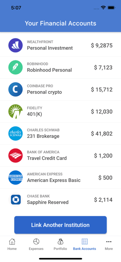Screen dimensions: 121x262
Task: Tap the Wi-Fi status bar icon
Action: (103, 8)
